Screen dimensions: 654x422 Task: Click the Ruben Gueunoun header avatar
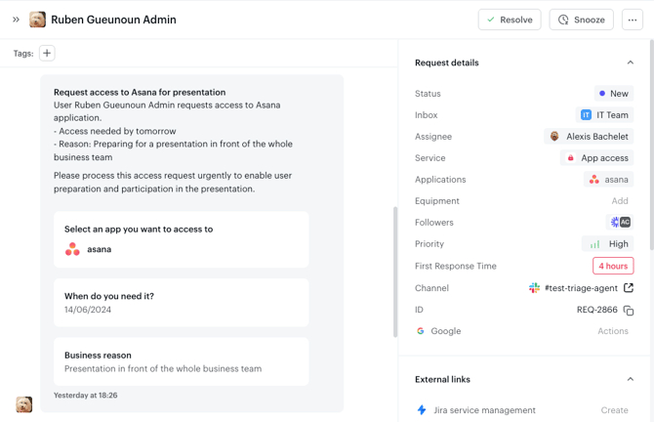(38, 20)
